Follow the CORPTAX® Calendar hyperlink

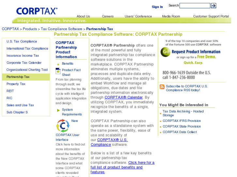click(124, 97)
